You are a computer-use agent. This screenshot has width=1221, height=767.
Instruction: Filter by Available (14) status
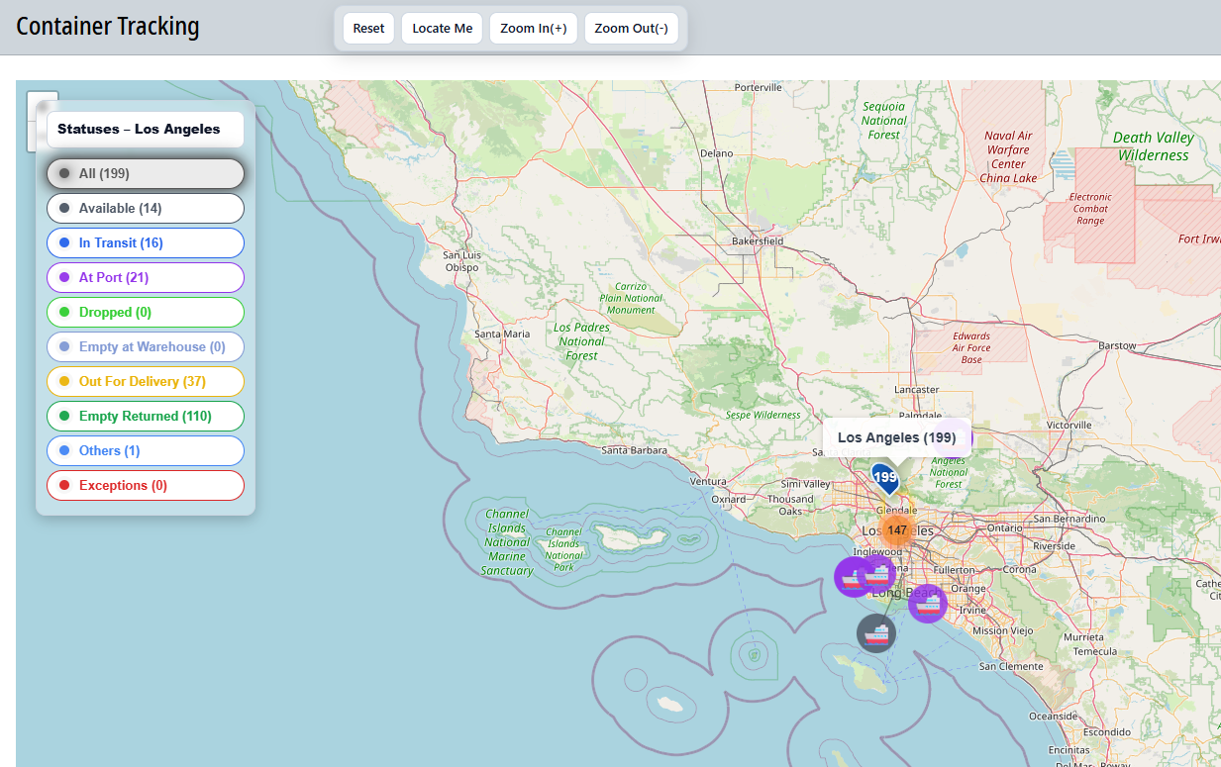(x=146, y=209)
